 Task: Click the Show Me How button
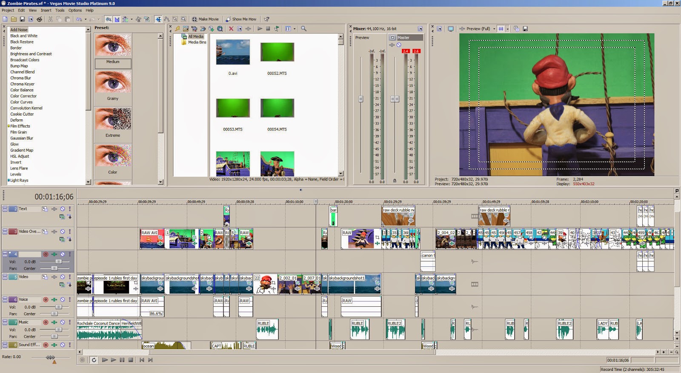[241, 19]
